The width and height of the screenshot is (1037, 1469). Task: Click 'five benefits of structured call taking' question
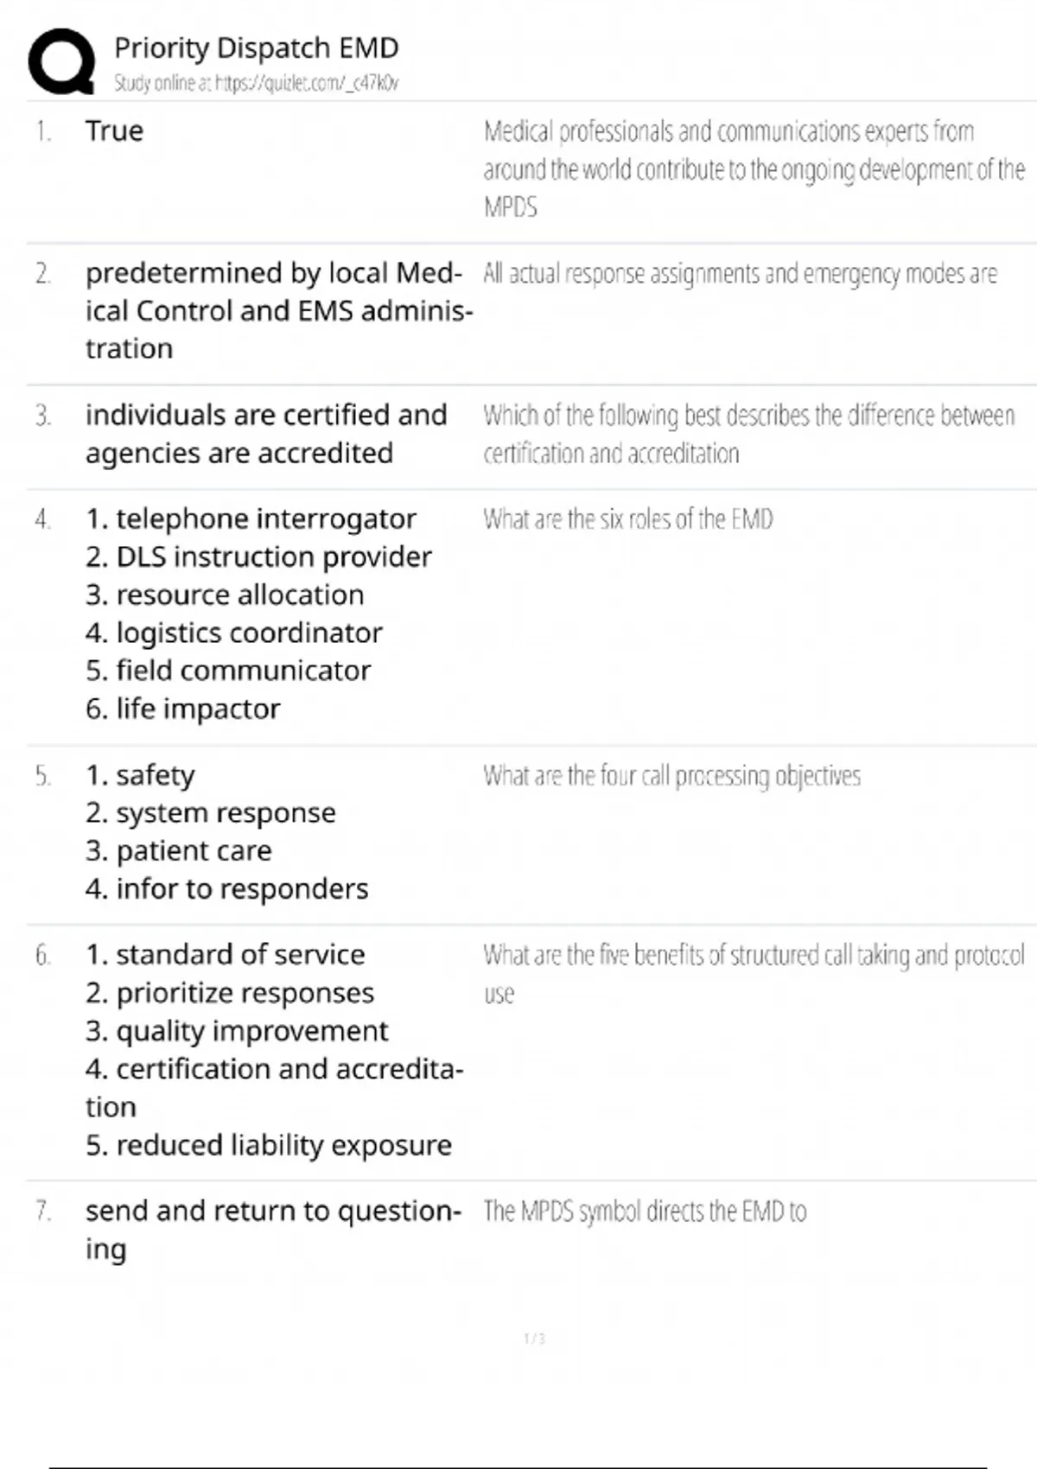[754, 974]
